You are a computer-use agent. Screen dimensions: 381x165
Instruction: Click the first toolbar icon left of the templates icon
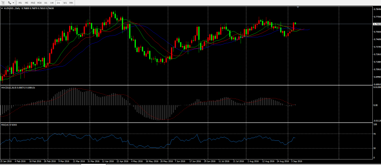click(x=3, y=3)
